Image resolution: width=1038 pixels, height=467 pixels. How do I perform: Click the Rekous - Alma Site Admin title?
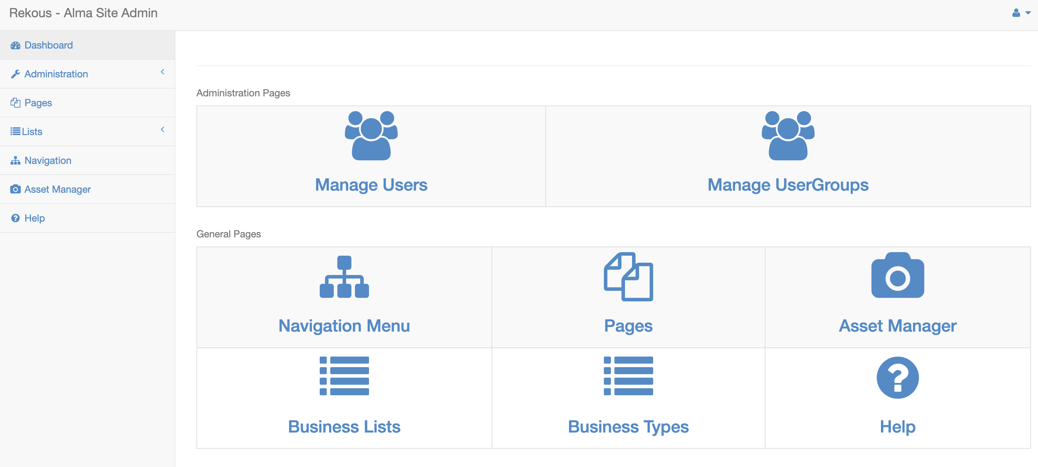[83, 13]
